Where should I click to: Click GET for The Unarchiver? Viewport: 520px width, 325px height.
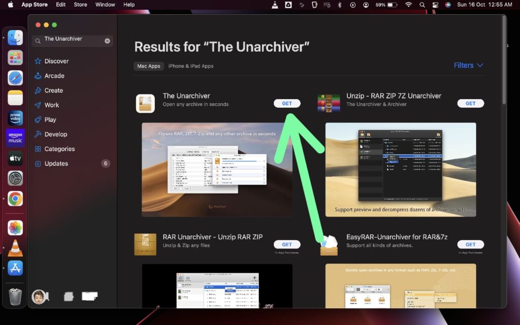click(287, 103)
